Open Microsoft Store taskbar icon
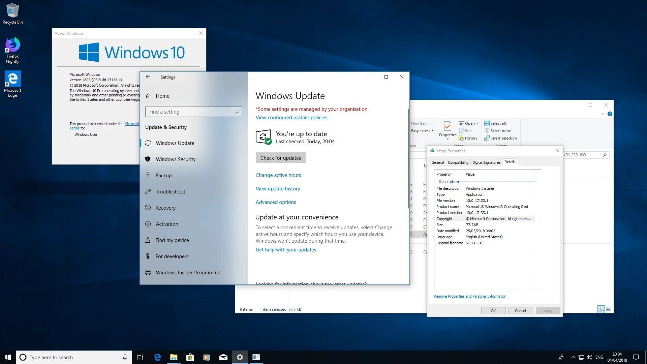The width and height of the screenshot is (647, 364). pyautogui.click(x=190, y=357)
